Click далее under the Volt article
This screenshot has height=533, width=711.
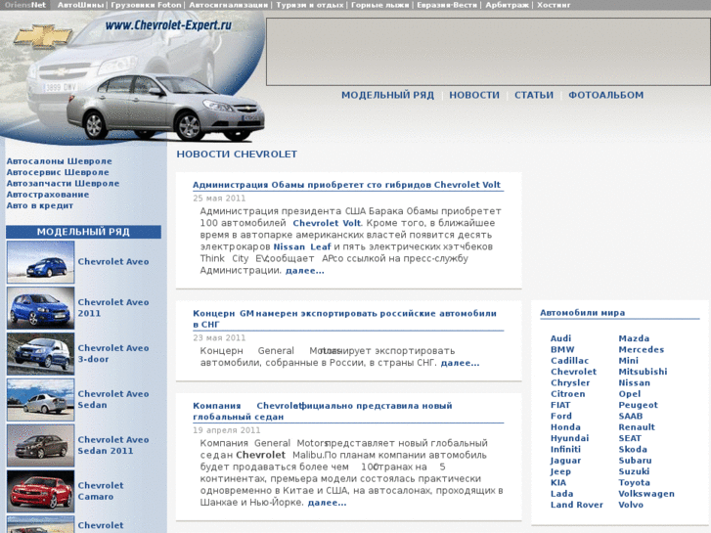tap(305, 271)
